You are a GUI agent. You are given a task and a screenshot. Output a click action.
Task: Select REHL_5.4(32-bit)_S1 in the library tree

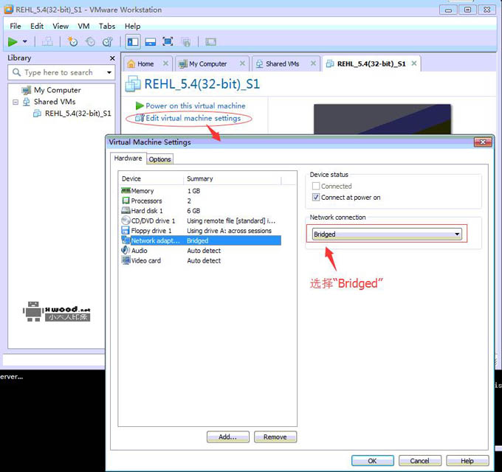[78, 114]
